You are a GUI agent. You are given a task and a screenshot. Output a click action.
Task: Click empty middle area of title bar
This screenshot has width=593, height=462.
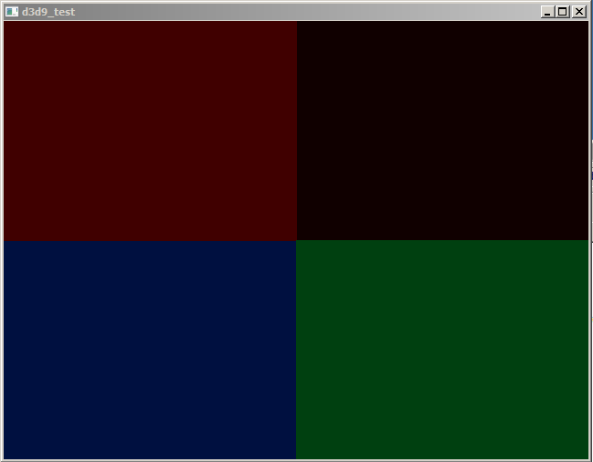(x=302, y=12)
